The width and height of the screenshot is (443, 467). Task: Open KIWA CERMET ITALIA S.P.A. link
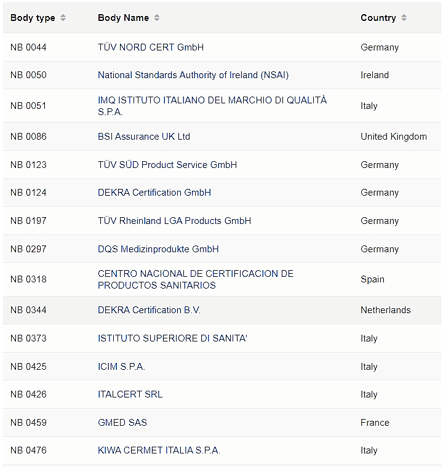159,450
